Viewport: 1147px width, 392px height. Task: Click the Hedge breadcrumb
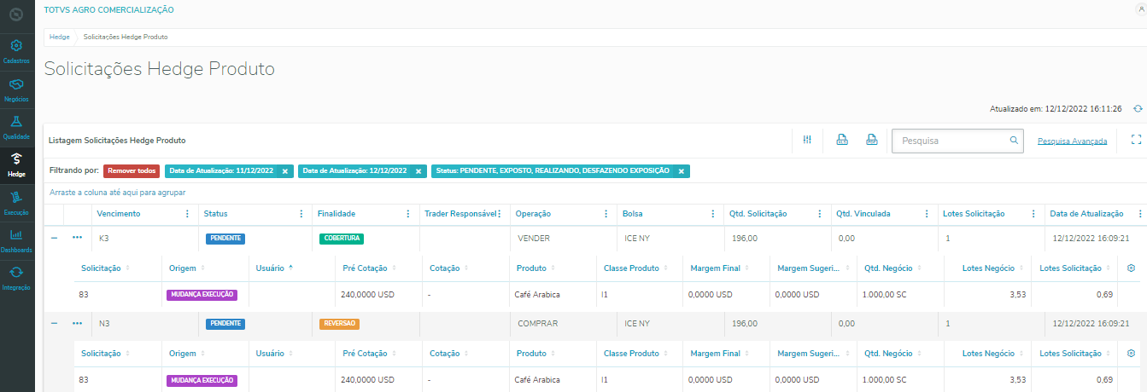click(60, 37)
